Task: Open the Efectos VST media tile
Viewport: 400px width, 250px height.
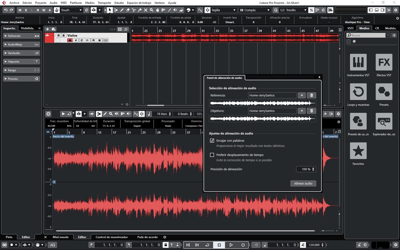Action: 384,62
